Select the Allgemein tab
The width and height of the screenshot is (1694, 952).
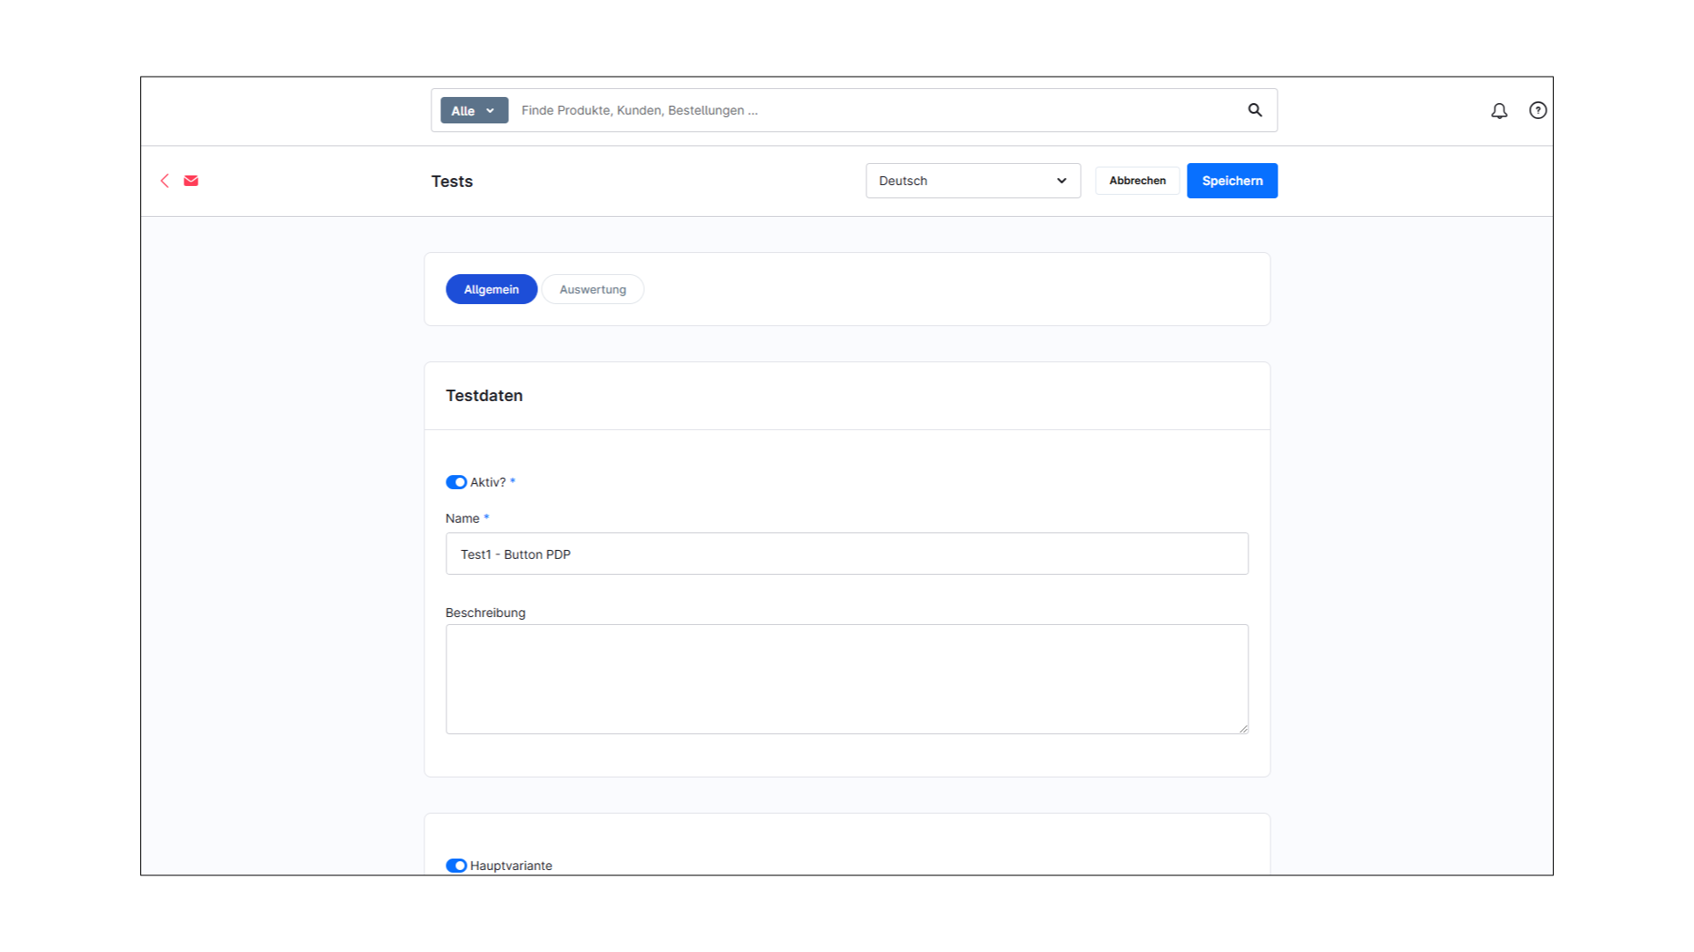pos(491,288)
